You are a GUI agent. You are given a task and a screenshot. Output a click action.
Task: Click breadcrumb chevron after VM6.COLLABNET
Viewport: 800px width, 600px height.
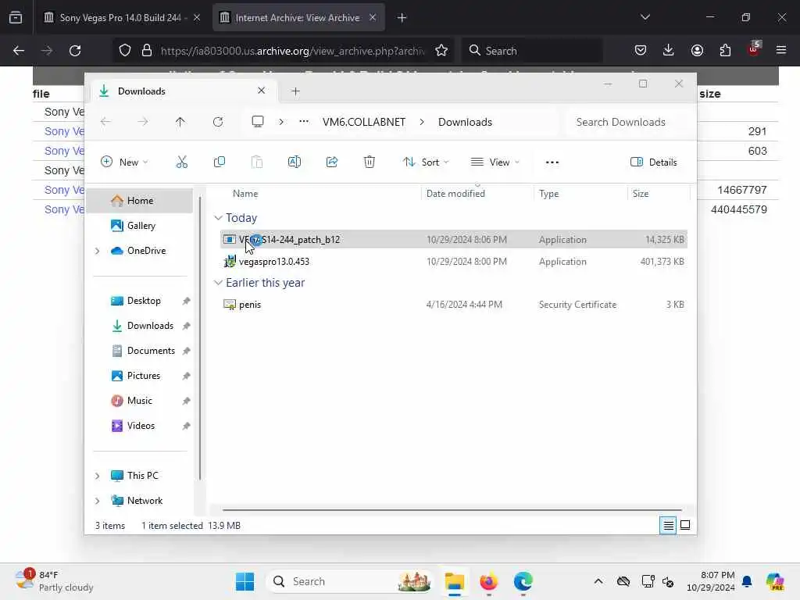pos(422,122)
